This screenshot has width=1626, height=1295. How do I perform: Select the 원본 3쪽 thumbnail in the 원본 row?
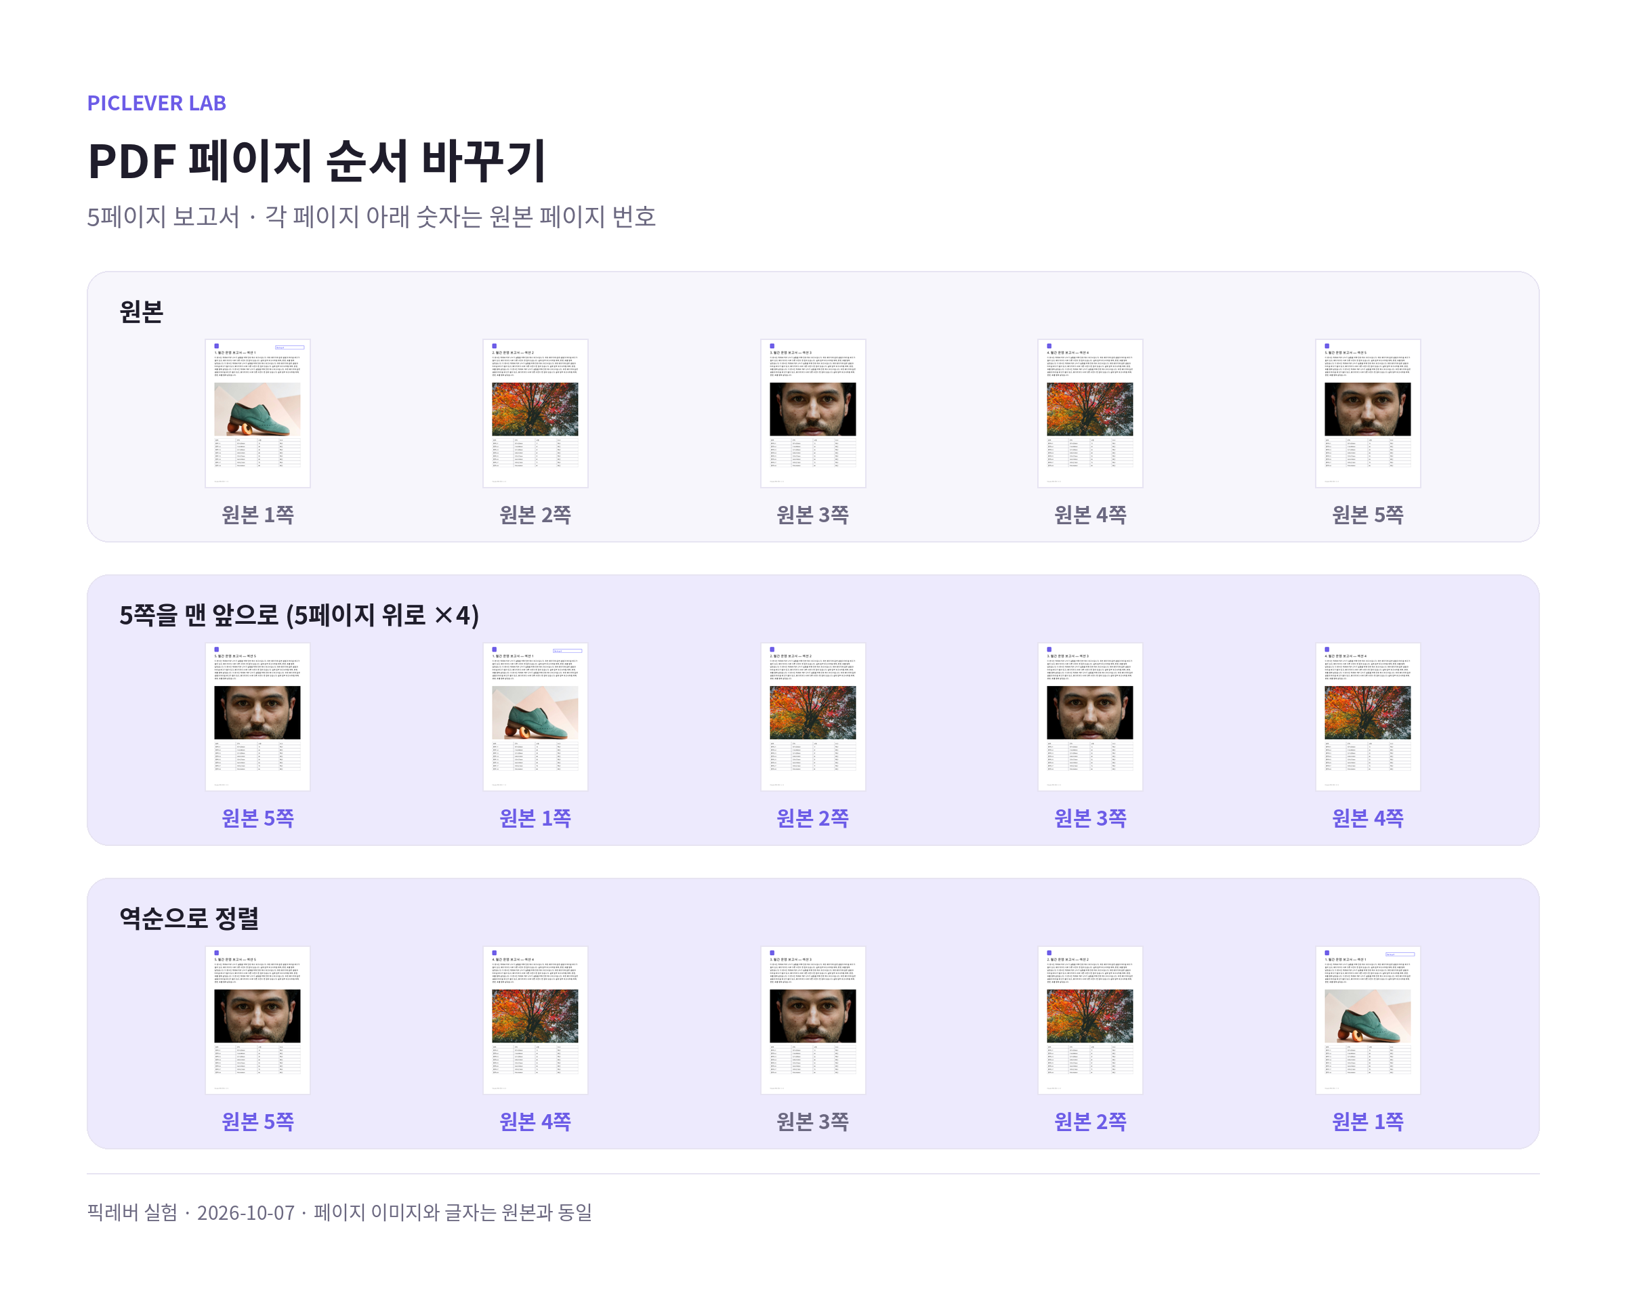point(813,413)
